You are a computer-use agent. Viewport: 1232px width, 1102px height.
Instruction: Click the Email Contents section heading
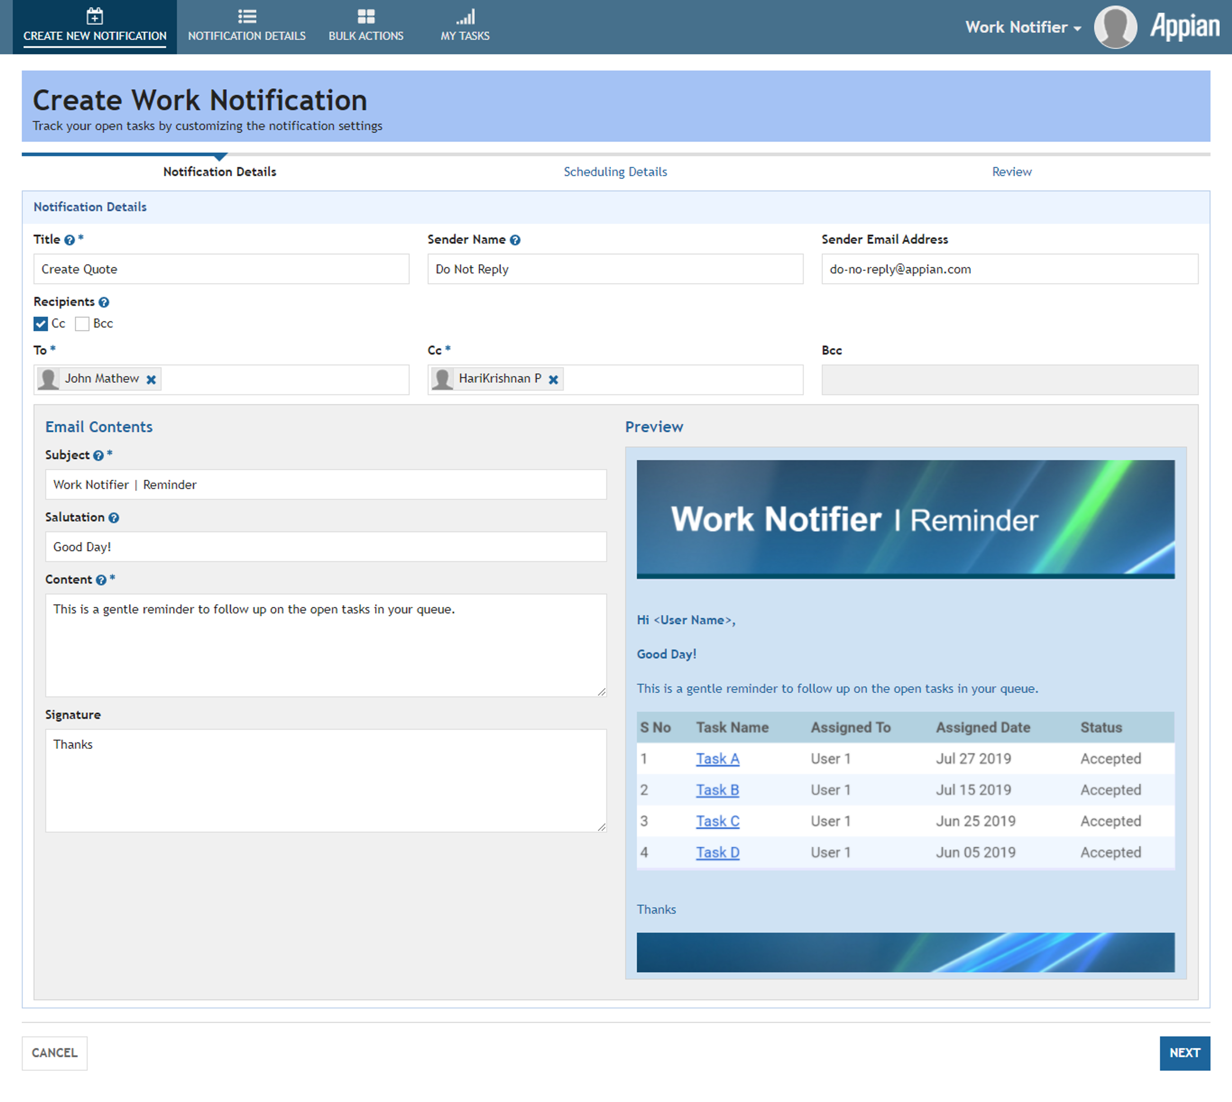click(99, 427)
